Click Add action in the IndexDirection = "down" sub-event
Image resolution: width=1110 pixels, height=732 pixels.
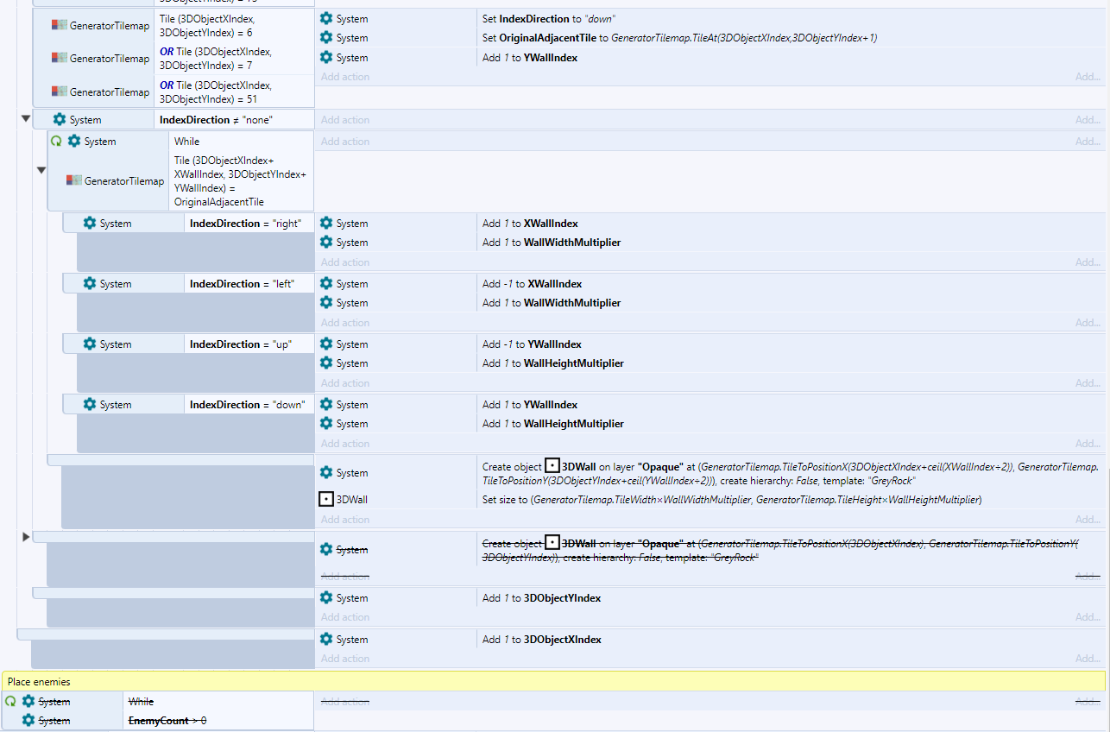pos(345,444)
